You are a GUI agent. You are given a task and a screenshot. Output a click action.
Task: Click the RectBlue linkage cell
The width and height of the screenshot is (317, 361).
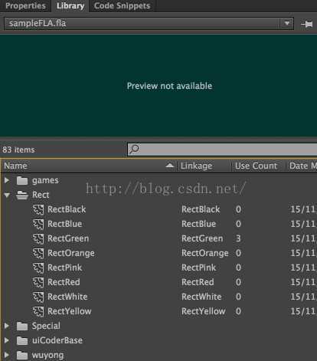coord(199,224)
